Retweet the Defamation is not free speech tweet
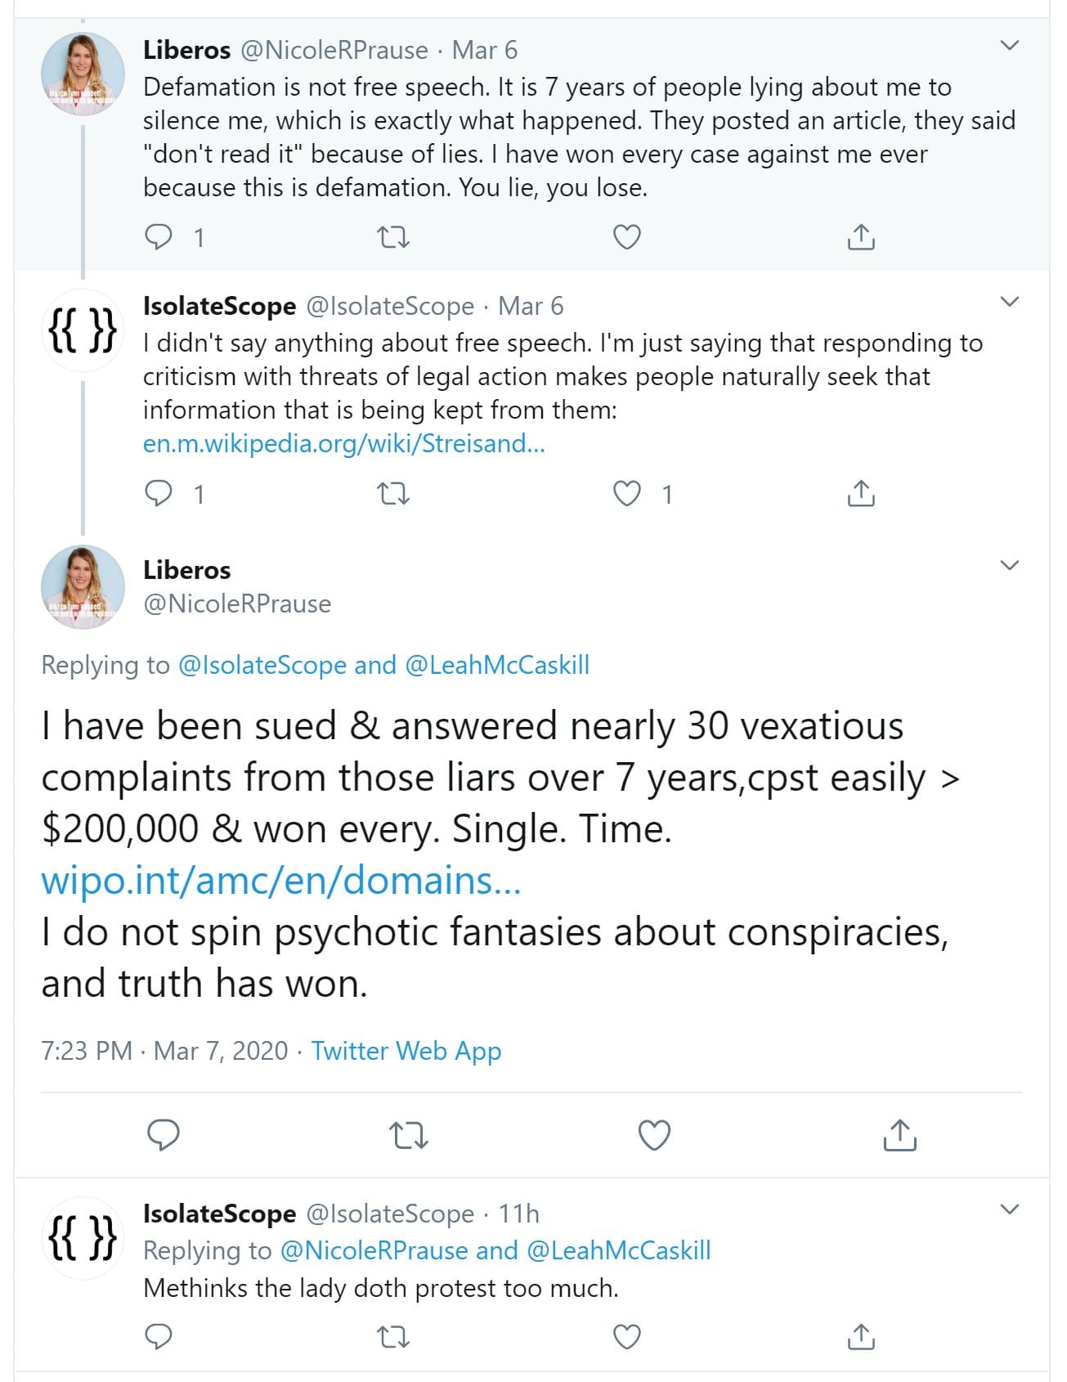1067x1382 pixels. tap(392, 237)
